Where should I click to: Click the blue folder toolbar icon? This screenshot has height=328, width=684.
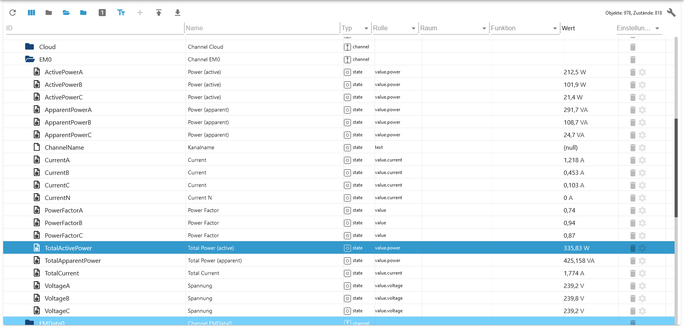point(83,13)
